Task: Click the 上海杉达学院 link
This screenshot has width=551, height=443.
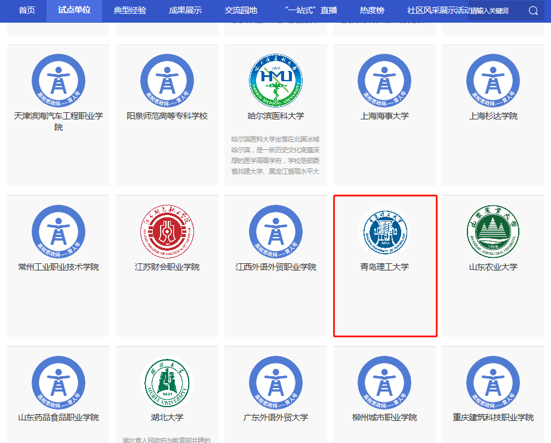Action: pyautogui.click(x=493, y=116)
